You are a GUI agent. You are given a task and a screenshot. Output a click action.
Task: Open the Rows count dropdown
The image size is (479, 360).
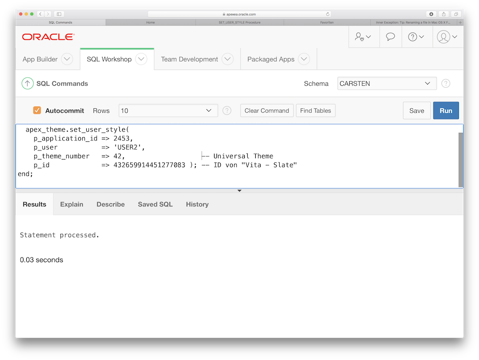(168, 110)
